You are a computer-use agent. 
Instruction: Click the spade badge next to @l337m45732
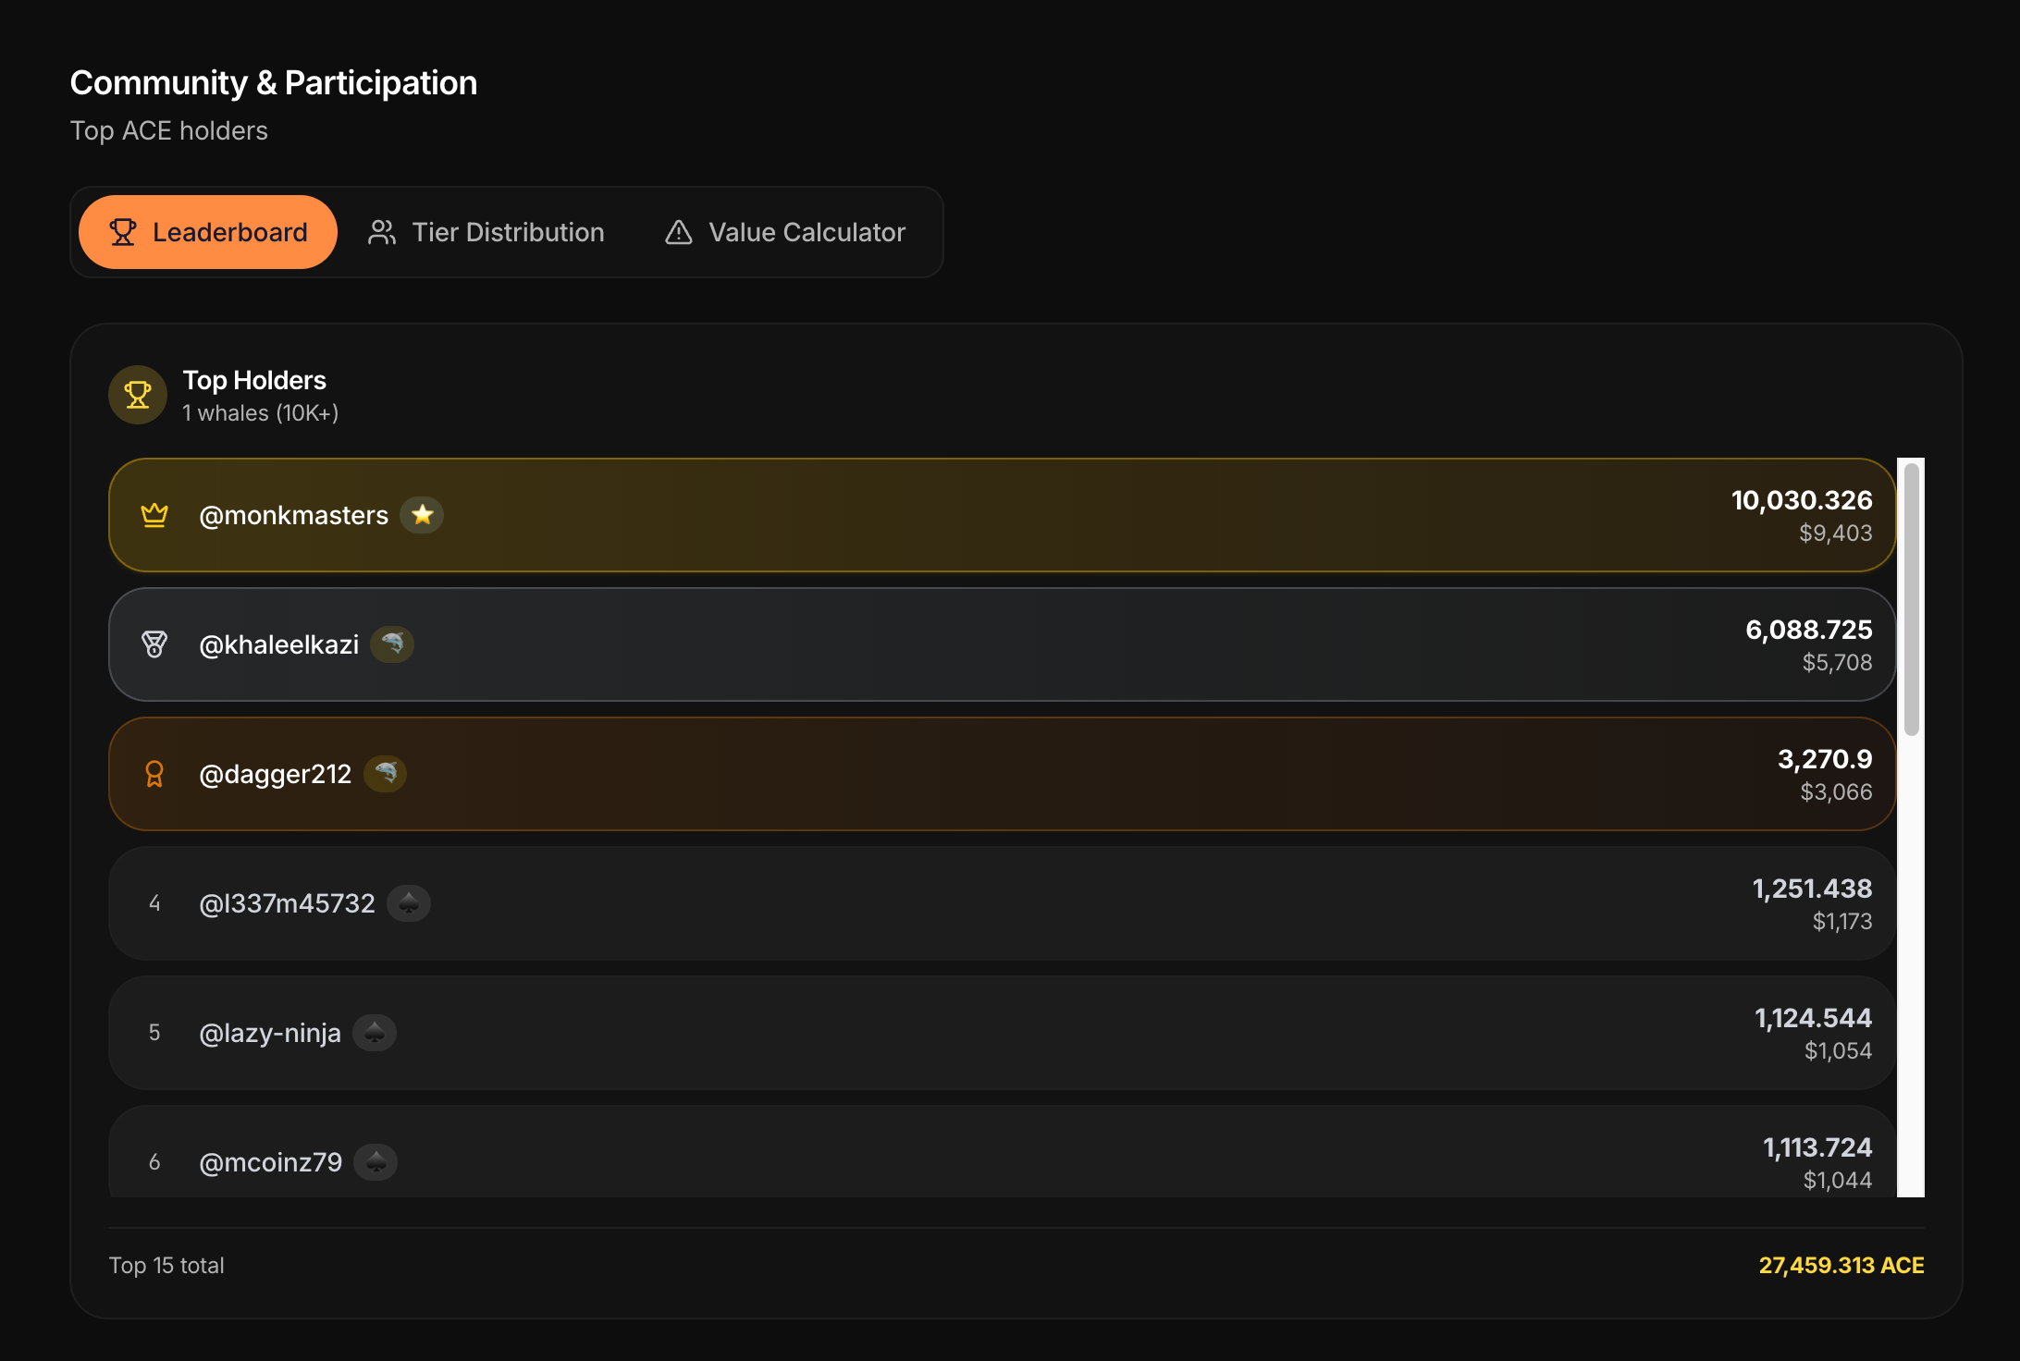pos(409,903)
